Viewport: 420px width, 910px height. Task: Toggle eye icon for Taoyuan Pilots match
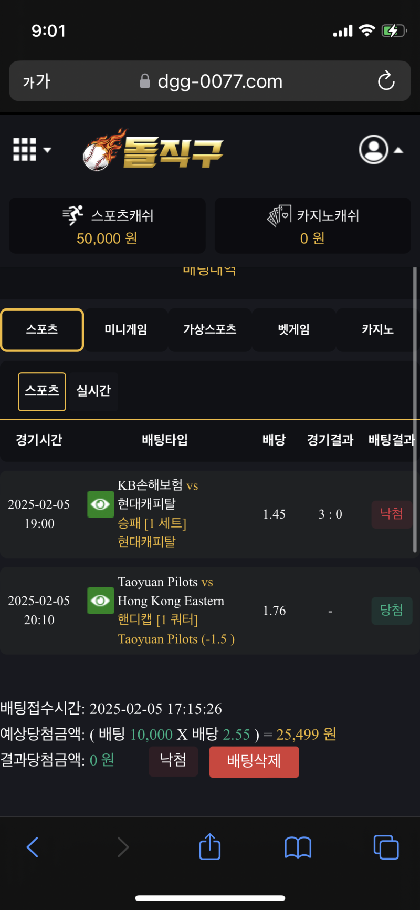[100, 601]
